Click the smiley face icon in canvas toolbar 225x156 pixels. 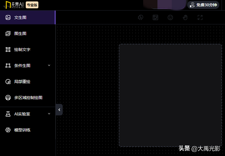(170, 17)
